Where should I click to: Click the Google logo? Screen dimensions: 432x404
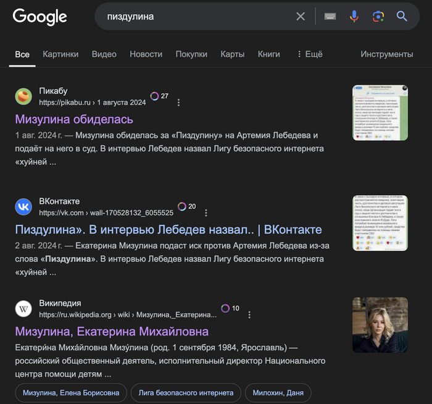coord(39,17)
